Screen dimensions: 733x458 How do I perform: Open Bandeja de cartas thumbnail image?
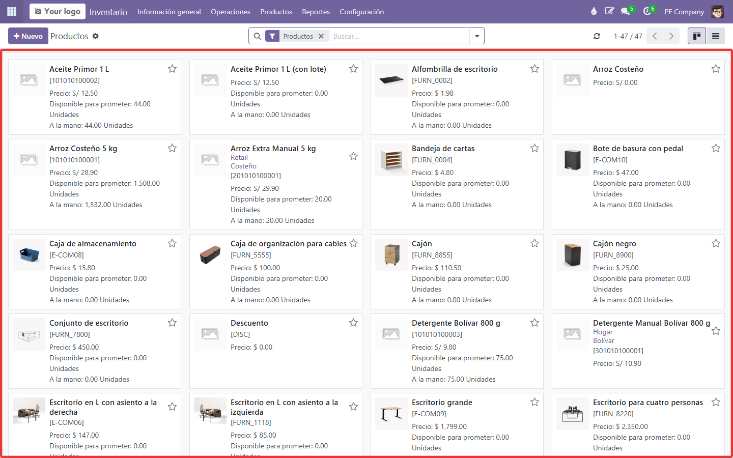coord(391,160)
